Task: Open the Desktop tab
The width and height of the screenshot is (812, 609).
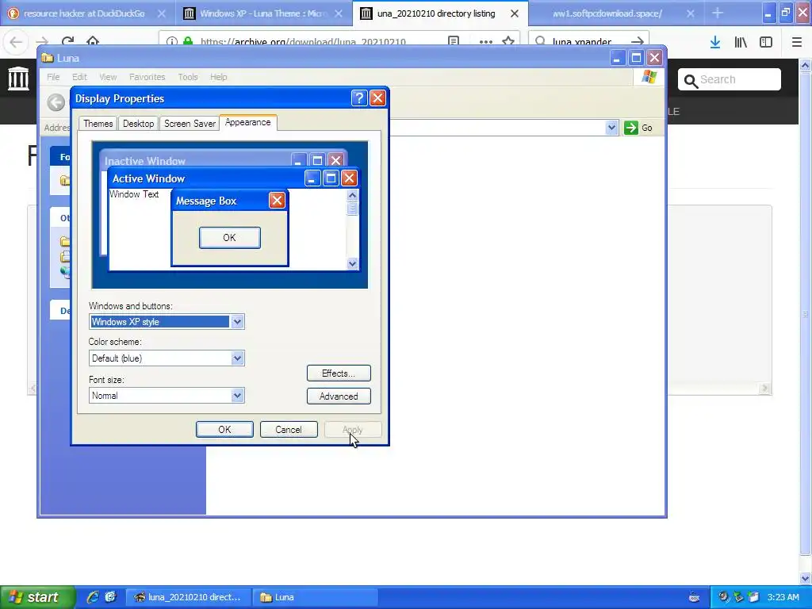Action: point(138,124)
